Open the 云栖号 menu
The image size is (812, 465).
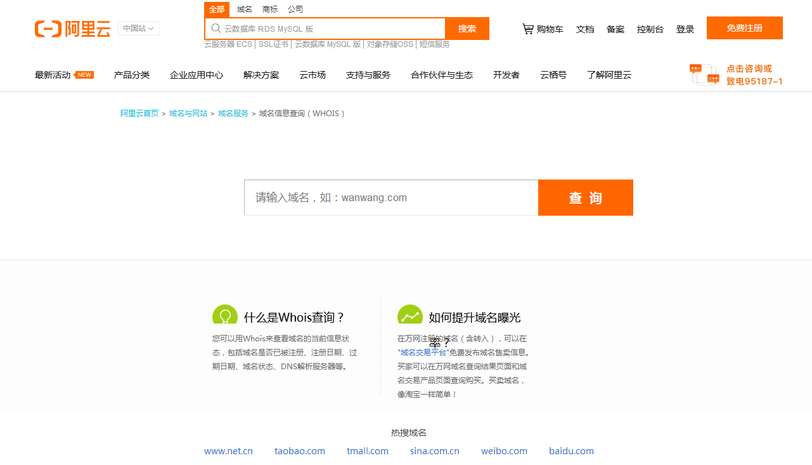click(x=553, y=75)
